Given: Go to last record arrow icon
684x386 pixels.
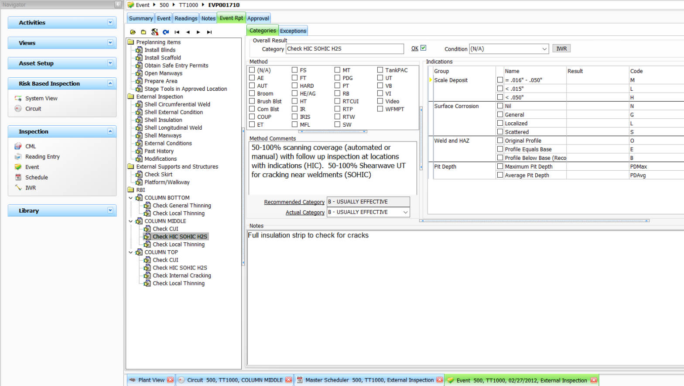Looking at the screenshot, I should point(209,32).
